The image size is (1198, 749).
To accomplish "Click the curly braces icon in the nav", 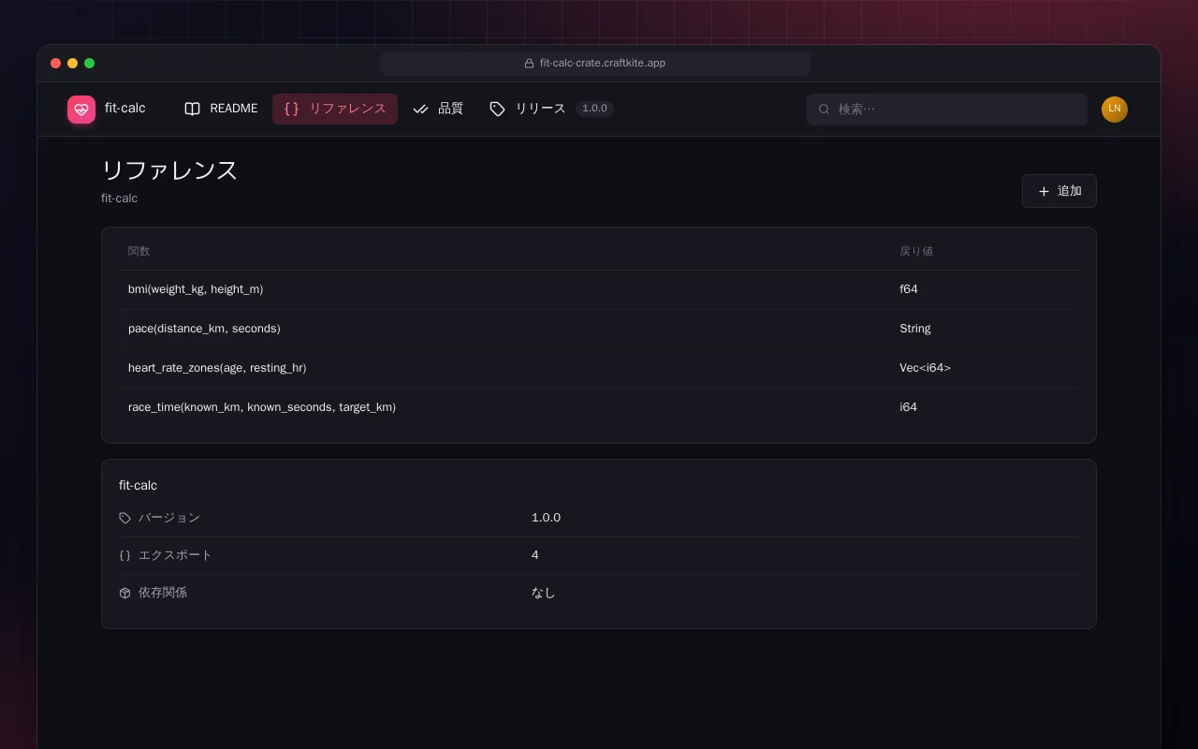I will pyautogui.click(x=291, y=109).
